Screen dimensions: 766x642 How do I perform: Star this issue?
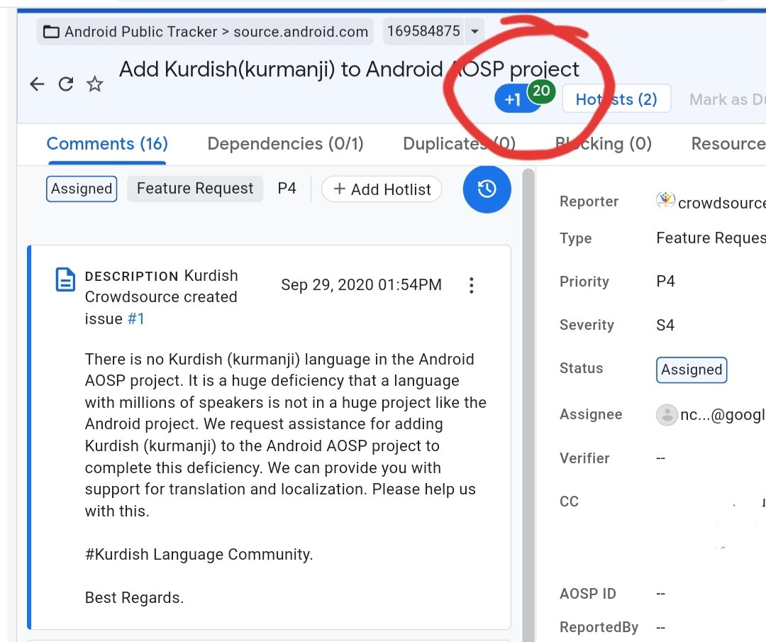95,84
